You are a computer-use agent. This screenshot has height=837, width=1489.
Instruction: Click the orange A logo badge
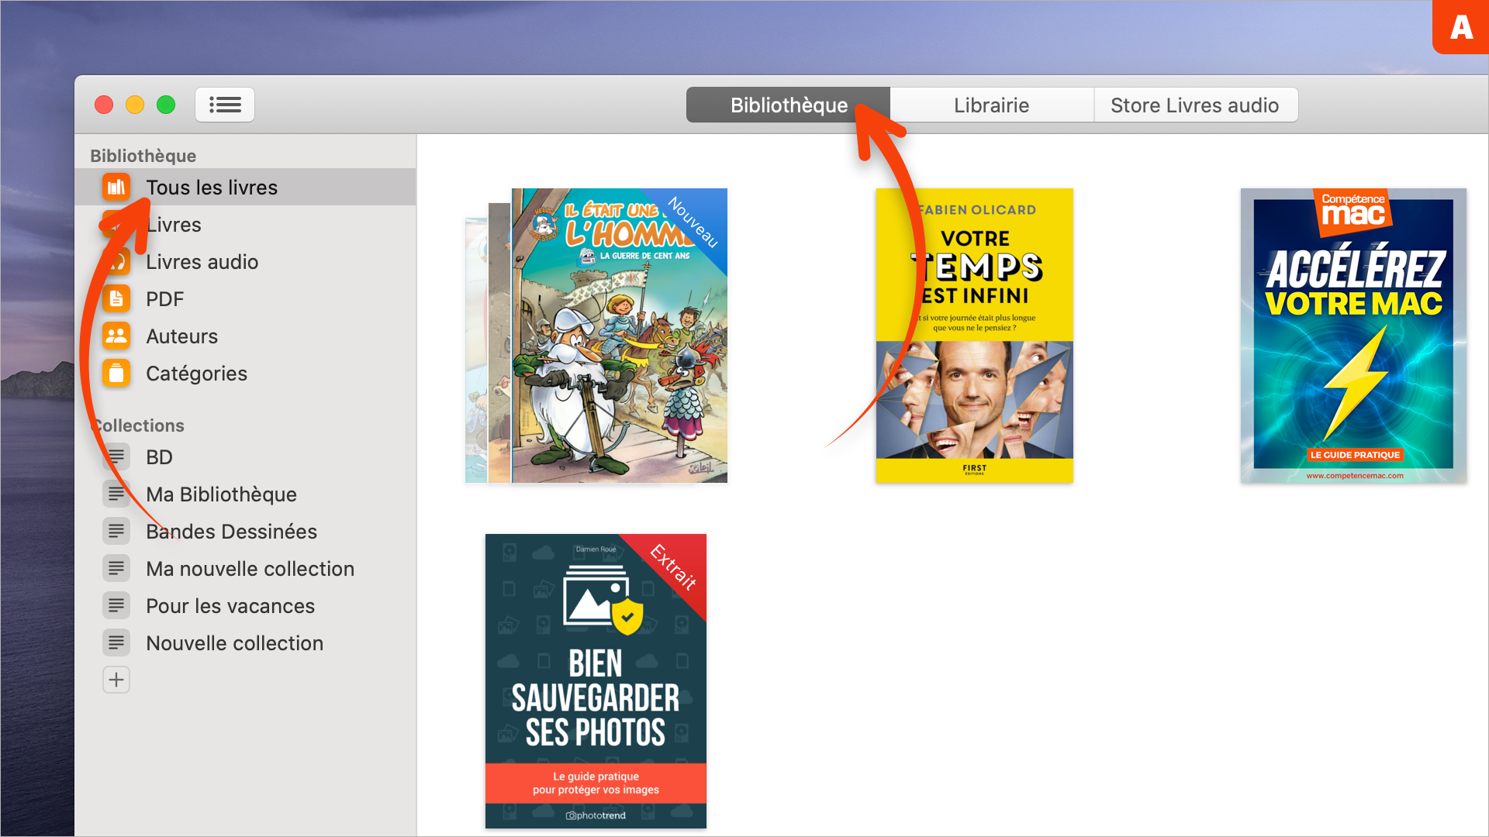1461,27
